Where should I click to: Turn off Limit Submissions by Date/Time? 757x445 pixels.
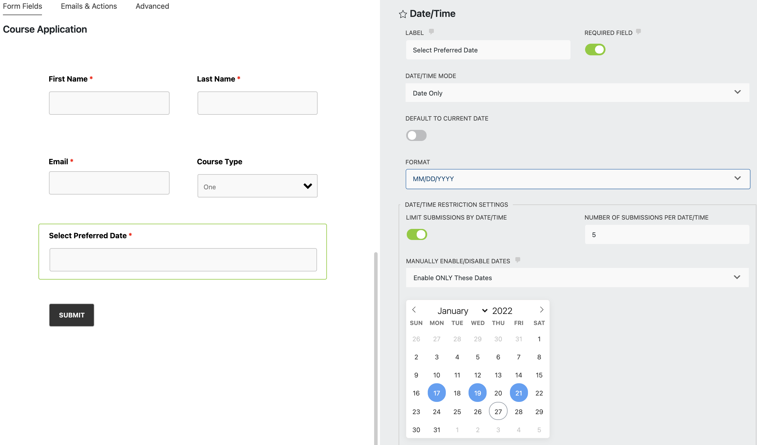tap(417, 234)
